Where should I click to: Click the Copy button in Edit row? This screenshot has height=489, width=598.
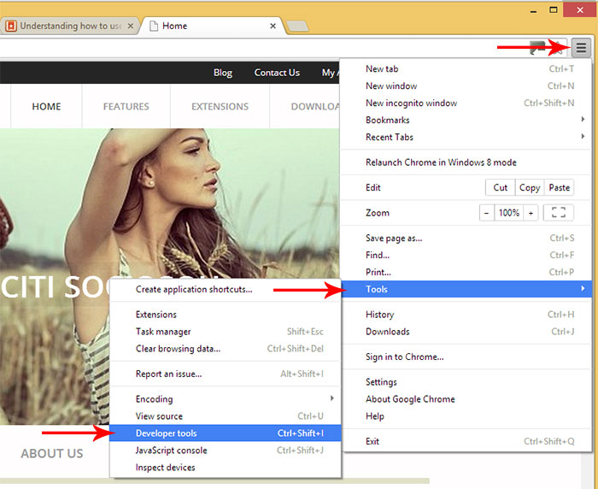tap(530, 187)
